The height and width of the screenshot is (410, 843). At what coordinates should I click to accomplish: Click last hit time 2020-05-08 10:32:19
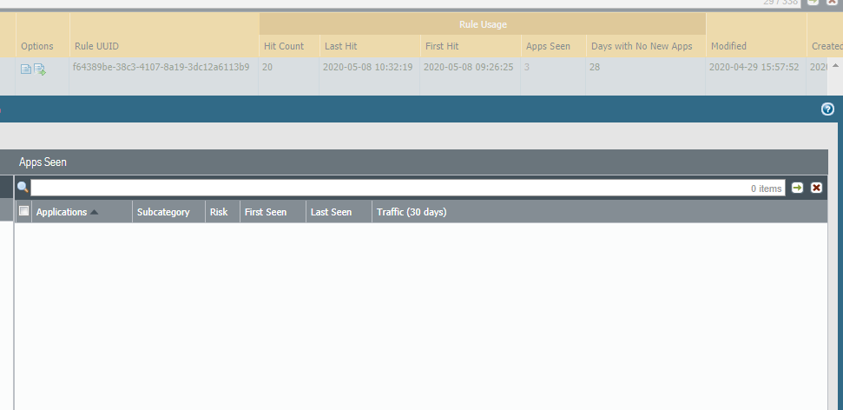coord(368,67)
